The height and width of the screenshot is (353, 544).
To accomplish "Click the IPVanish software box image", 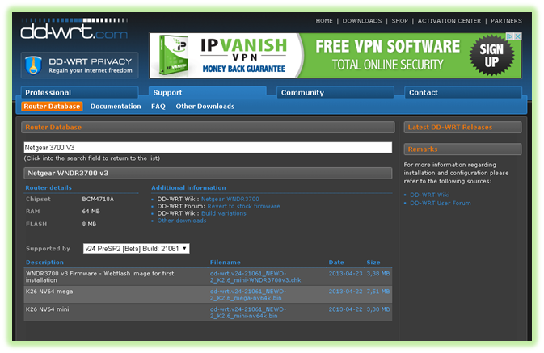I will [173, 55].
